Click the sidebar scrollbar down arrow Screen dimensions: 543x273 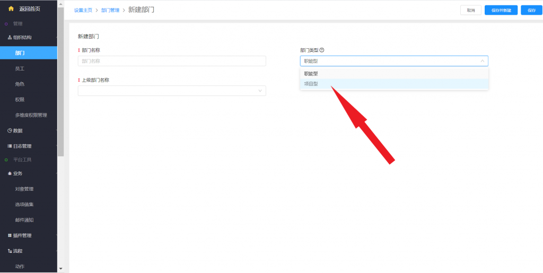coord(60,269)
